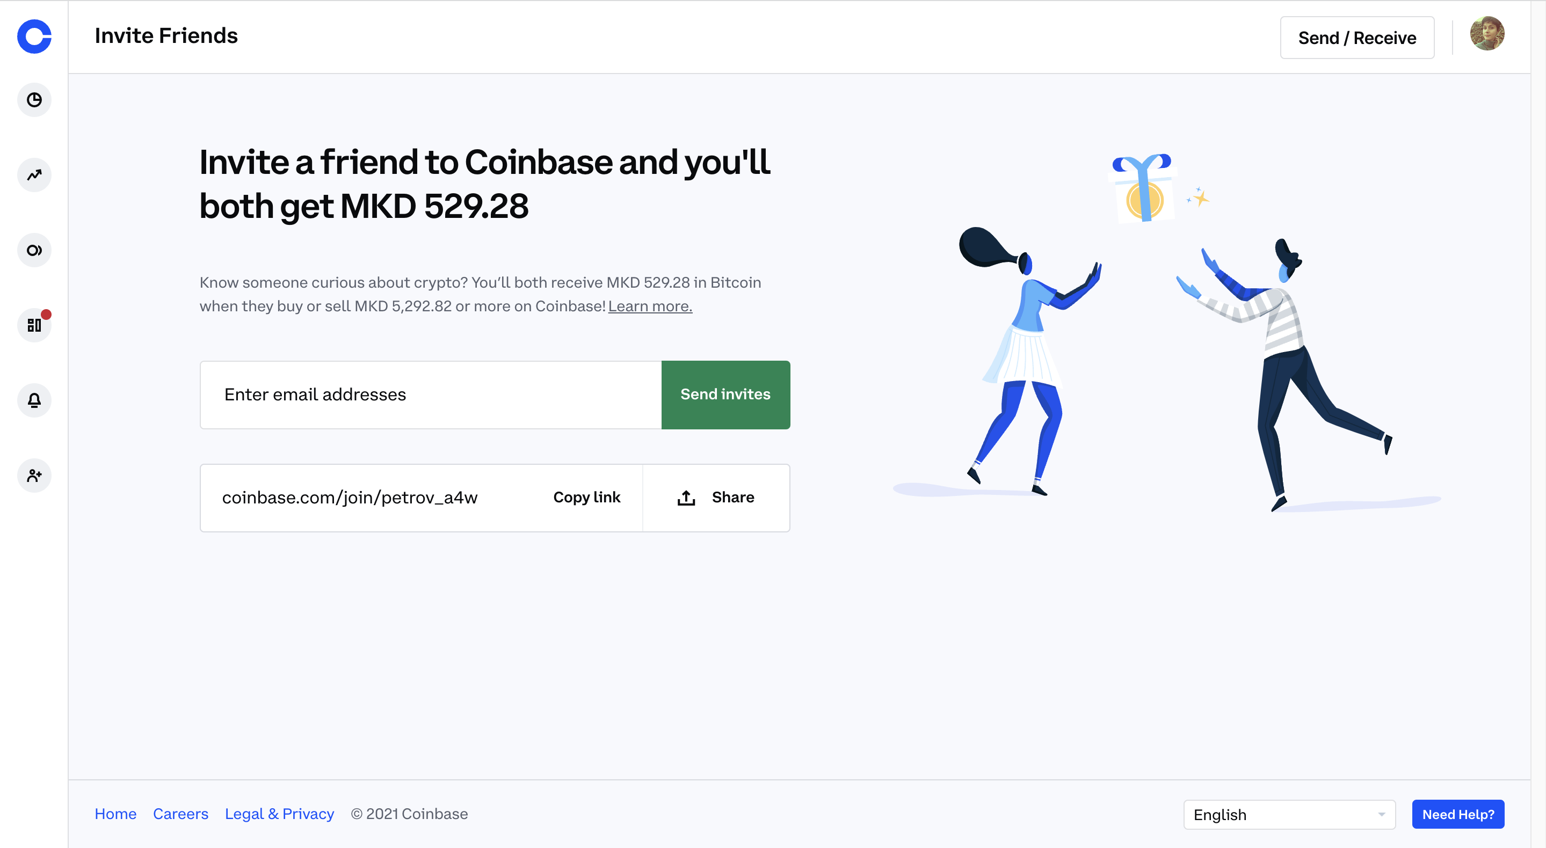Open the Legal & Privacy footer link
The height and width of the screenshot is (848, 1546).
tap(279, 813)
